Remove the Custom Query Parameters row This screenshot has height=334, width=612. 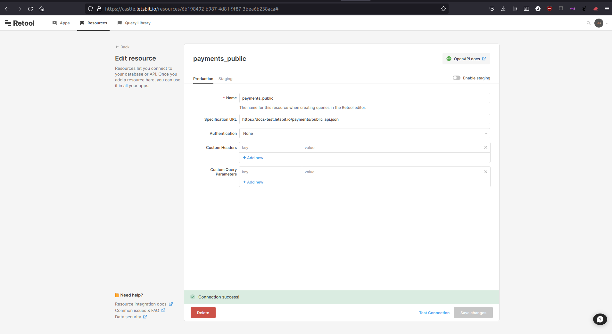(x=486, y=172)
